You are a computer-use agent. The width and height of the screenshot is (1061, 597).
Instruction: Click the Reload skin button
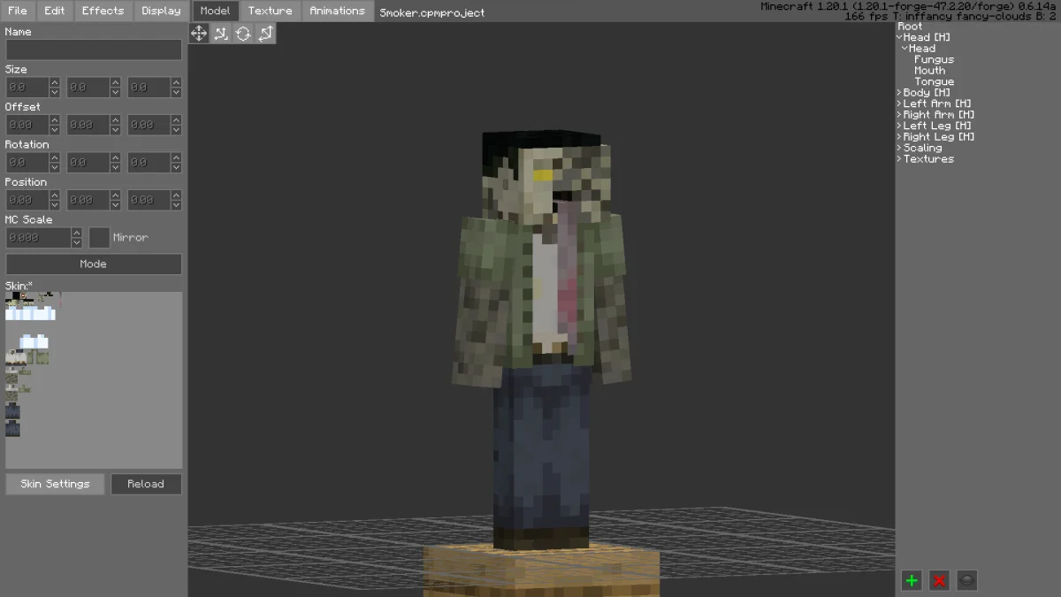[x=146, y=484]
